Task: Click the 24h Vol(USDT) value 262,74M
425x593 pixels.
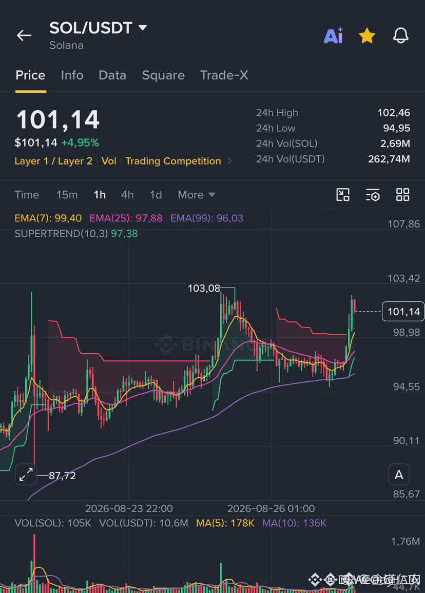Action: (389, 159)
